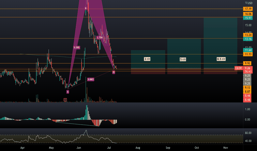Select the D point label of pattern
This screenshot has width=257, height=151.
click(114, 72)
